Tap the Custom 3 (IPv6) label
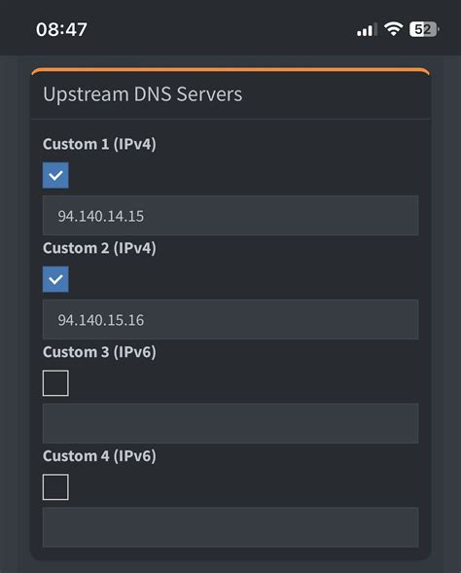 pyautogui.click(x=99, y=352)
